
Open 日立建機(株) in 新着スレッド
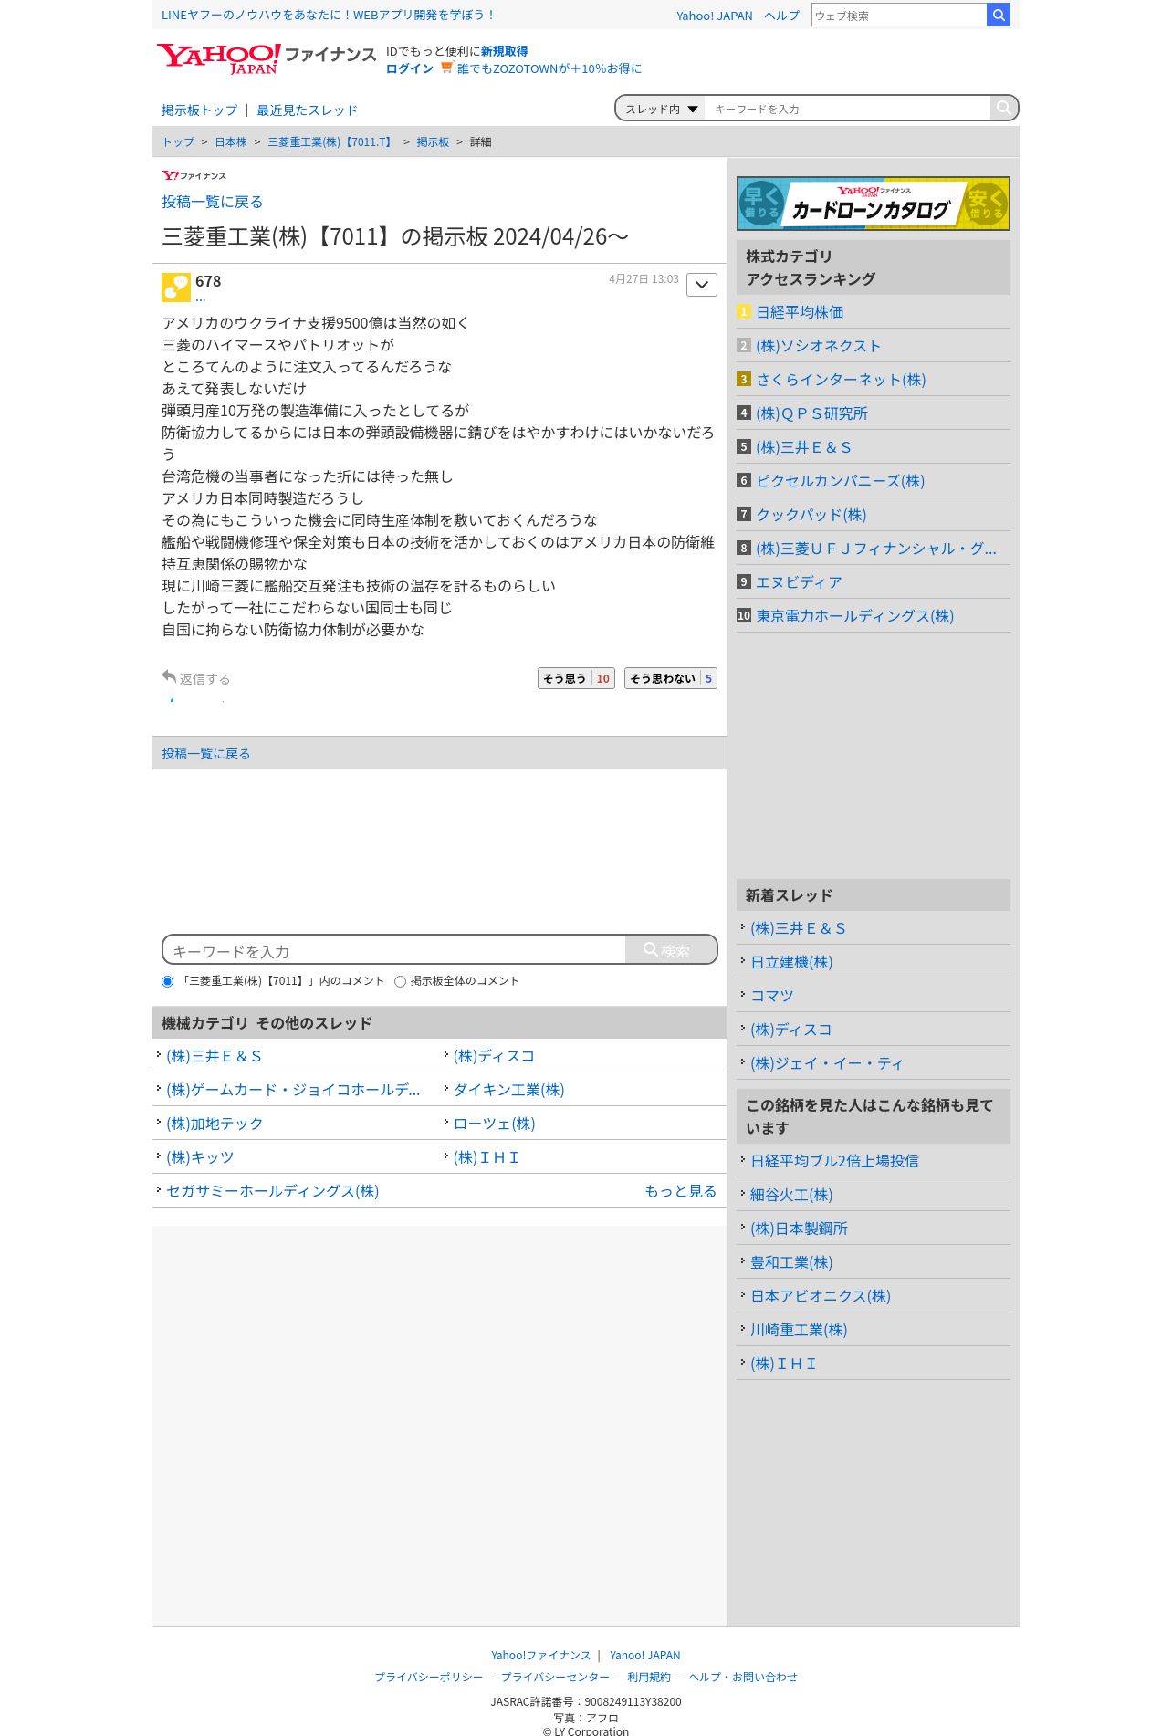coord(791,962)
